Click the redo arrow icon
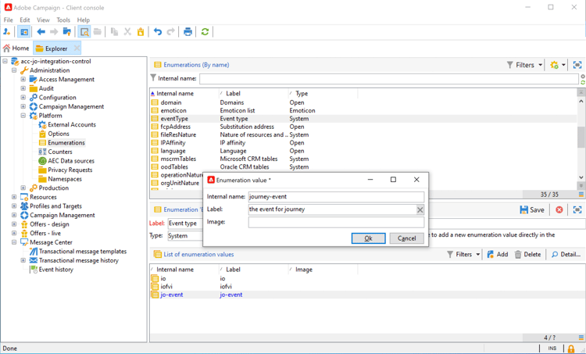586x354 pixels. pos(171,32)
